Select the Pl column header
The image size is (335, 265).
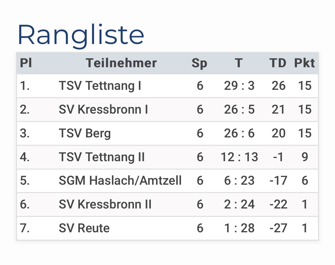tap(26, 63)
